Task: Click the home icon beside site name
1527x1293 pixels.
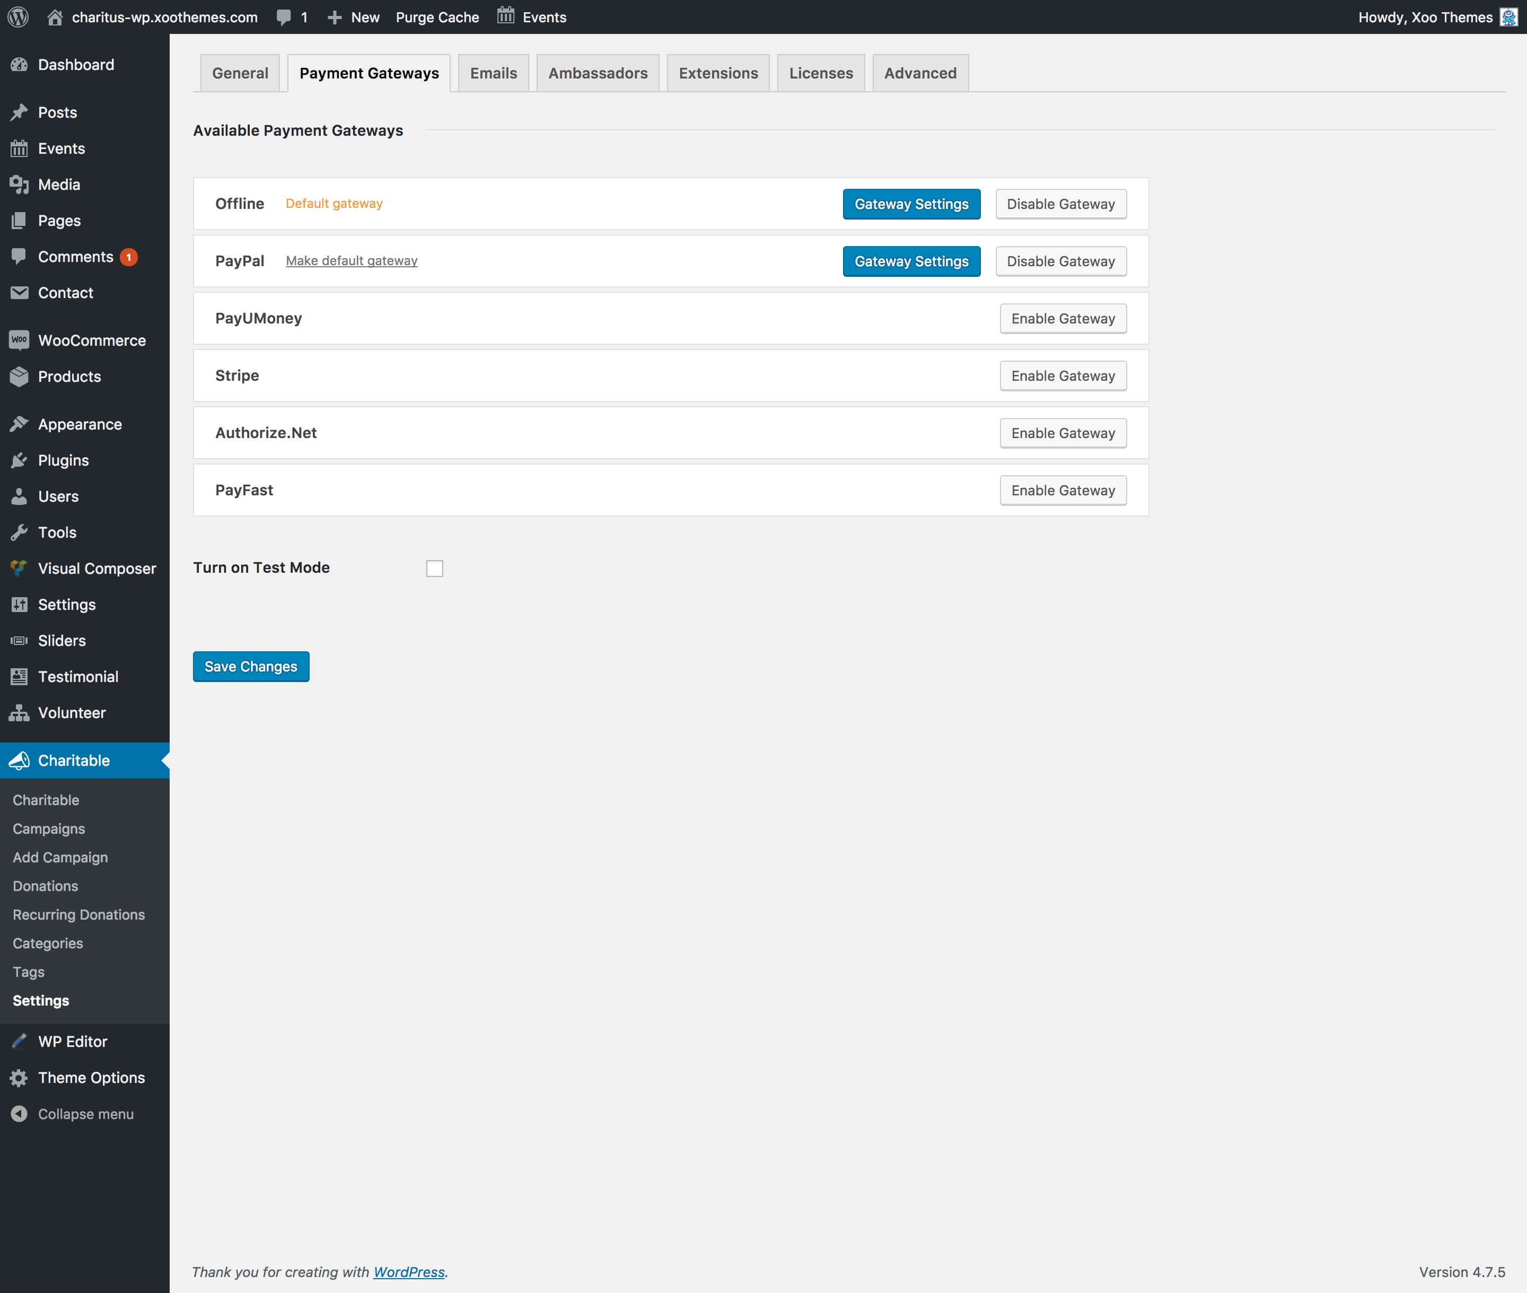Action: pyautogui.click(x=55, y=17)
